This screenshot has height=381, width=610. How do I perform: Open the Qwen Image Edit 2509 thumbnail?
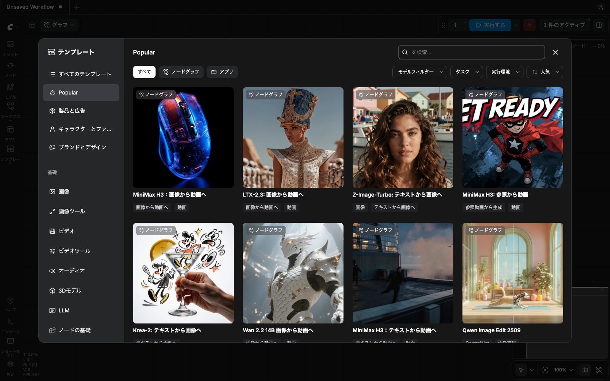(x=513, y=273)
